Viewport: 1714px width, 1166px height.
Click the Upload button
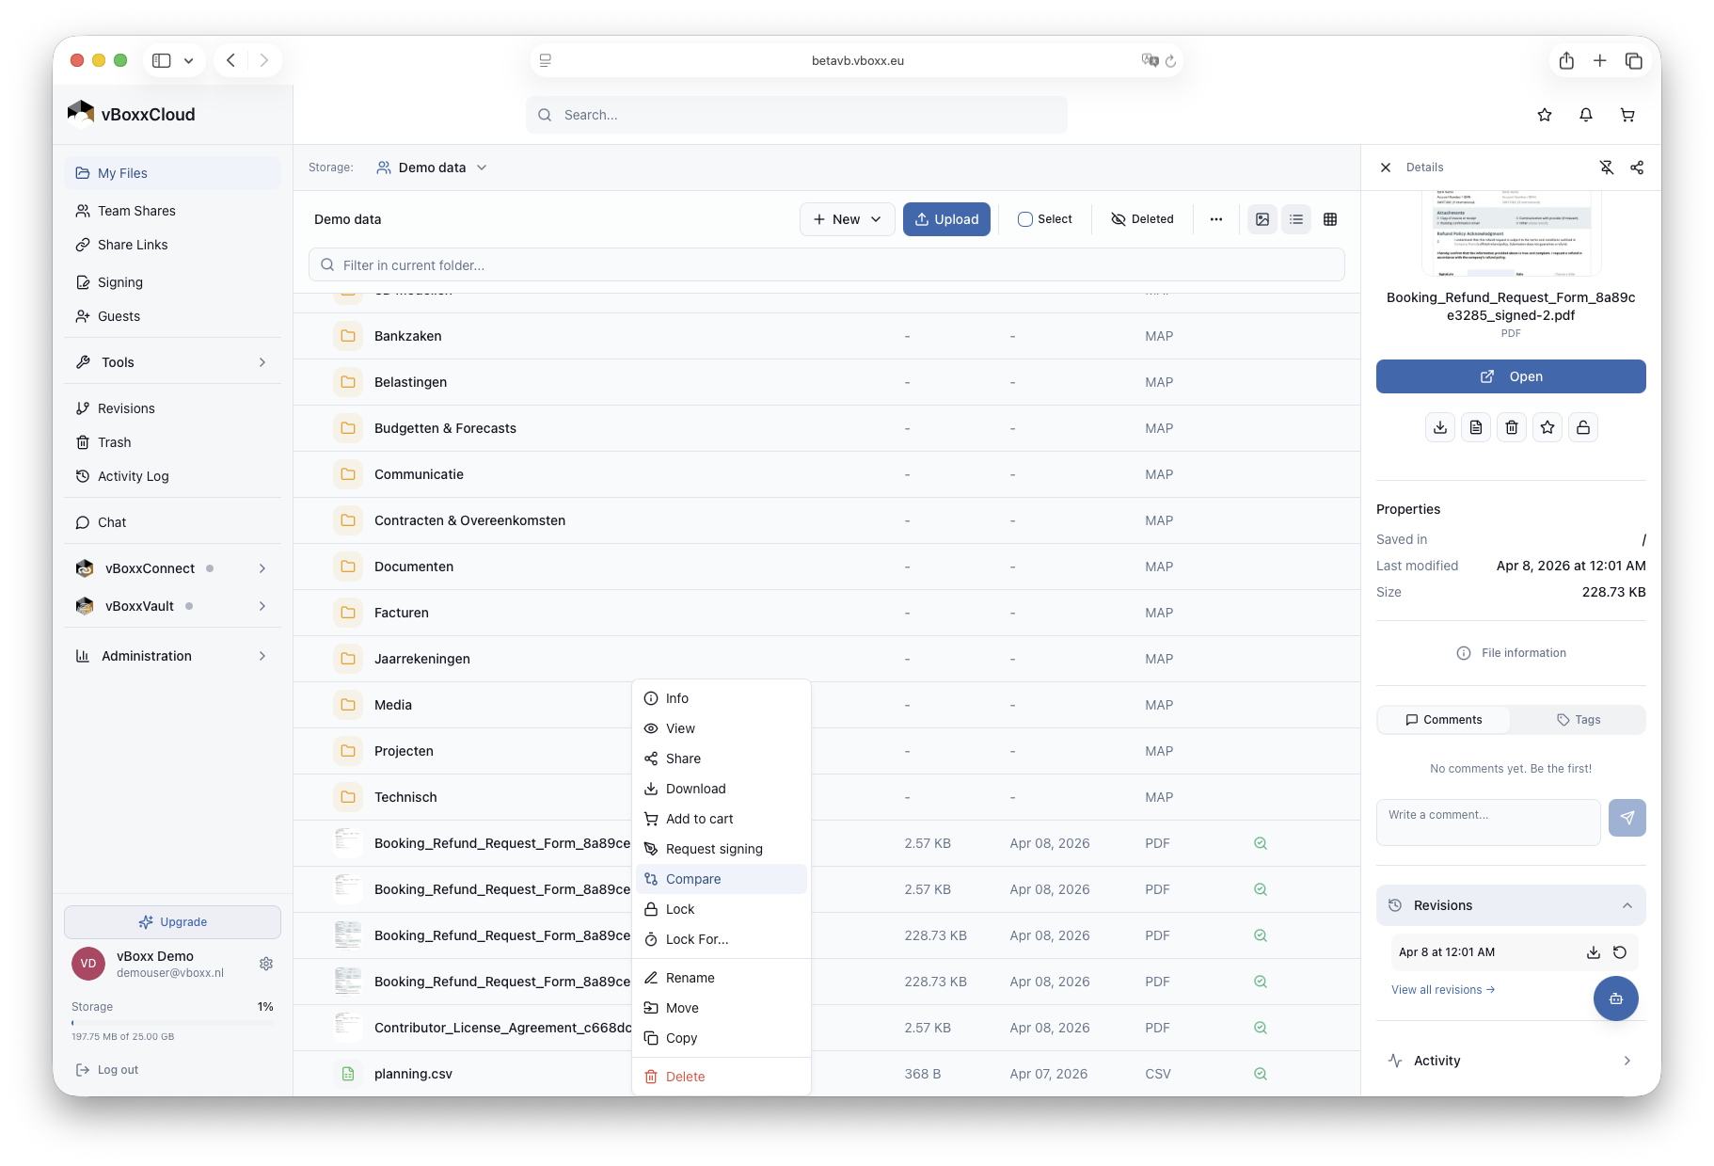(946, 219)
